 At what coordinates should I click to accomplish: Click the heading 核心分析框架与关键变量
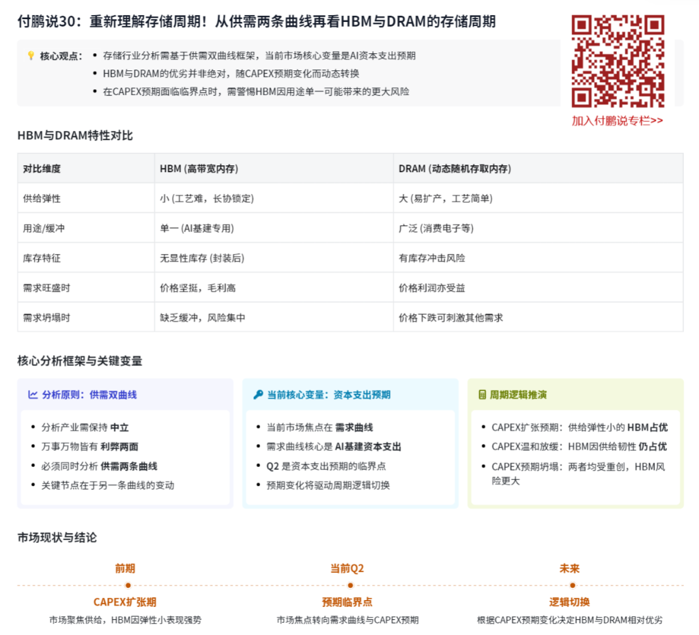tap(80, 361)
